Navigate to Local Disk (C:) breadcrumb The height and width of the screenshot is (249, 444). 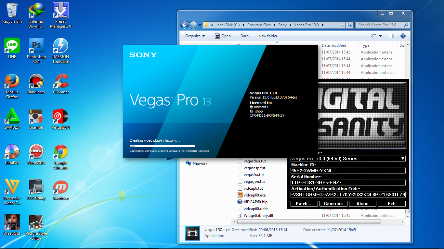click(228, 25)
